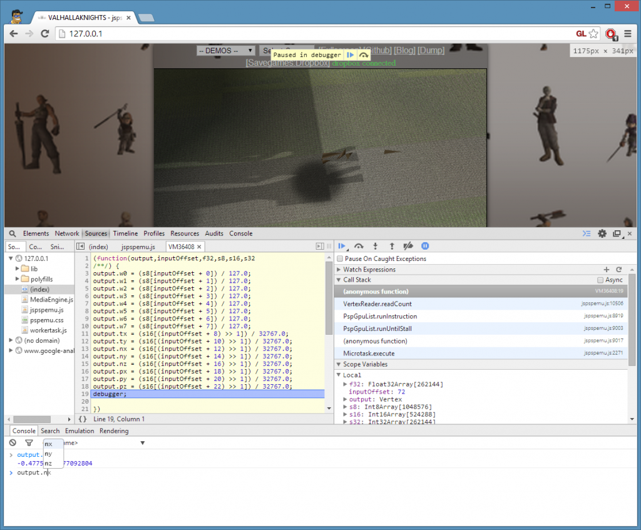Enable Pause On Caught Exceptions checkbox

[340, 258]
